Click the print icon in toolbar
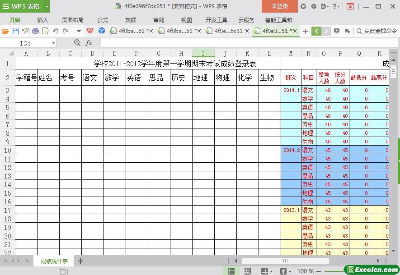 (35, 31)
